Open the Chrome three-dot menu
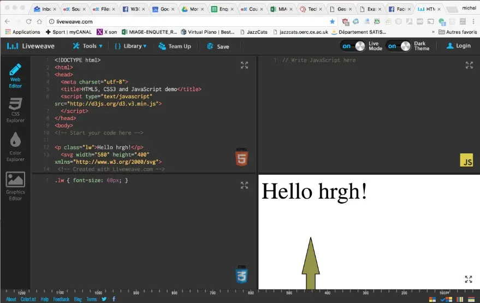This screenshot has height=303, width=480. pos(473,21)
